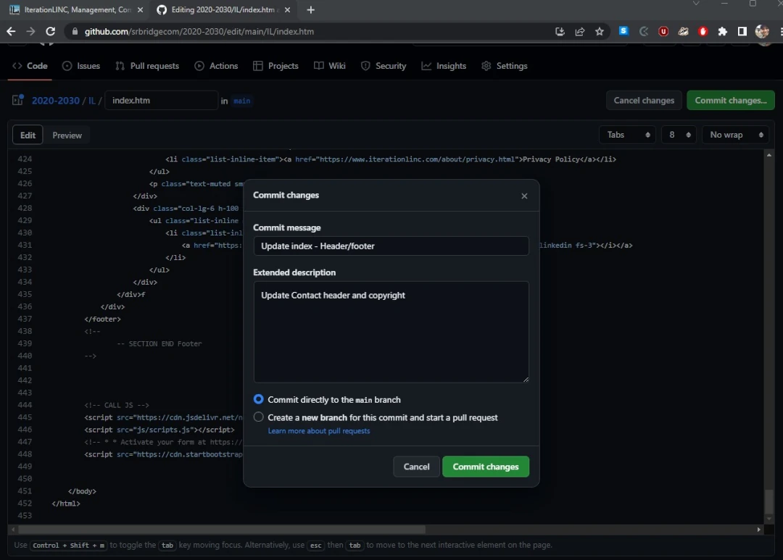The image size is (783, 560).
Task: Click the file icon beside breadcrumb
Action: pyautogui.click(x=17, y=100)
